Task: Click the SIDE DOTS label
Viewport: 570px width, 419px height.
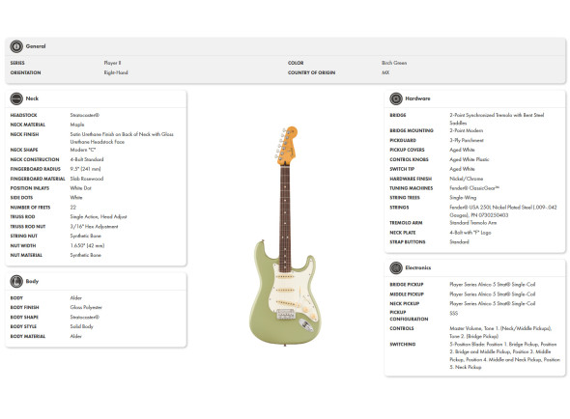Action: pos(21,198)
